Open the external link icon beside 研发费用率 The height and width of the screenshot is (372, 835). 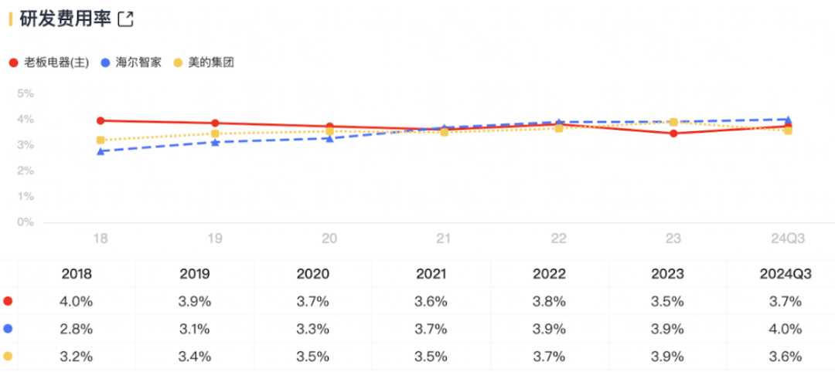tap(125, 19)
